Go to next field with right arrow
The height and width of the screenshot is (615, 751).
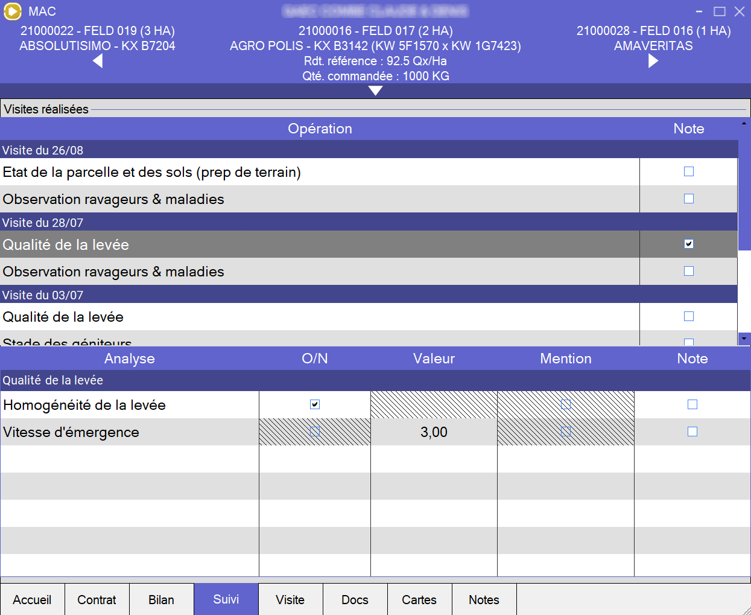click(653, 61)
